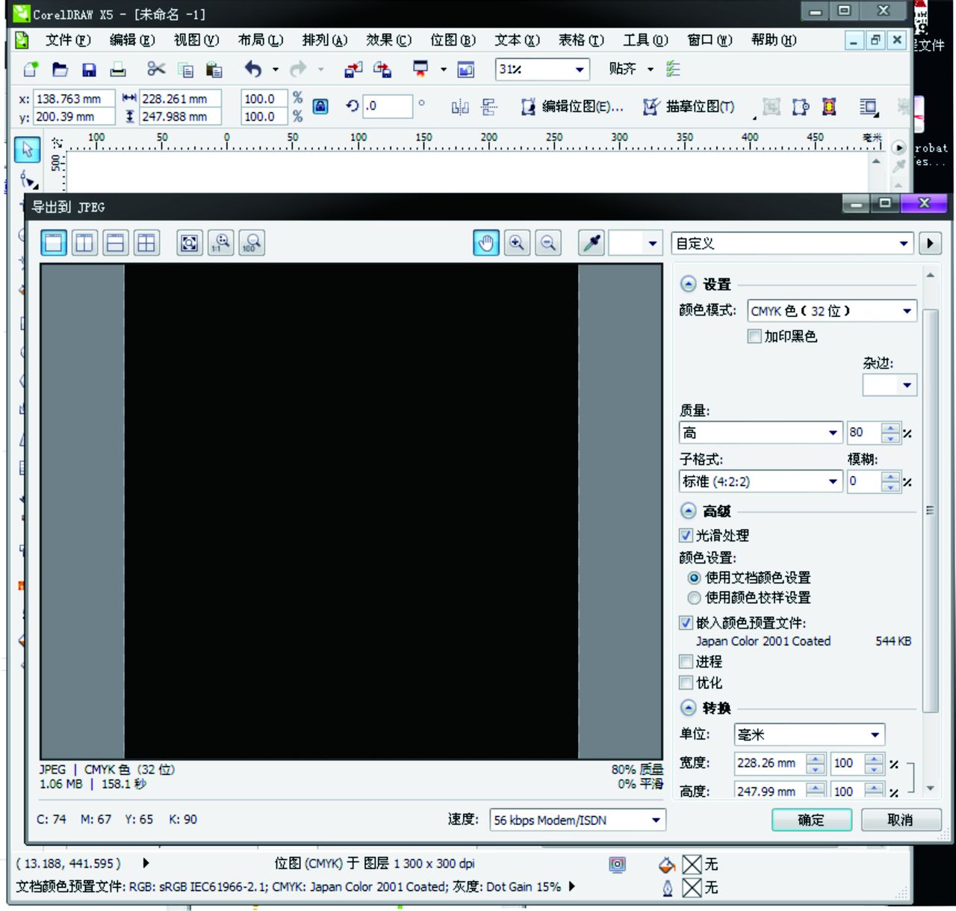This screenshot has height=911, width=956.
Task: Click zoom to fit icon in dialog
Action: (x=190, y=243)
